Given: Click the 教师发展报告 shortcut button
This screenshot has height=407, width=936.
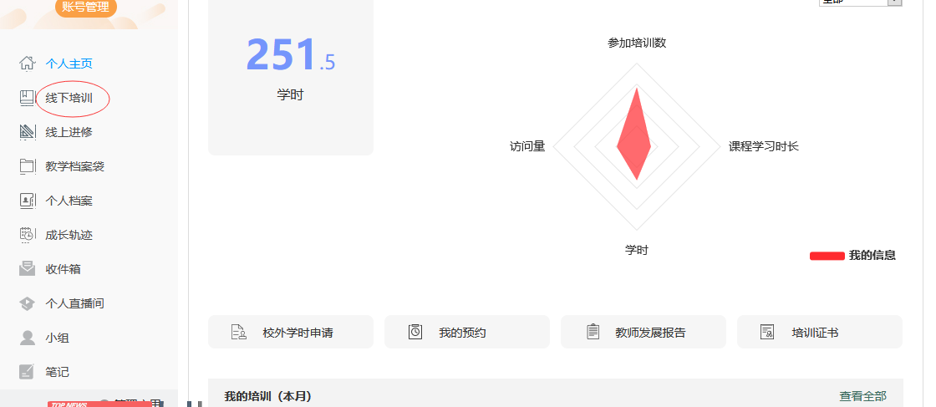Looking at the screenshot, I should [x=643, y=332].
